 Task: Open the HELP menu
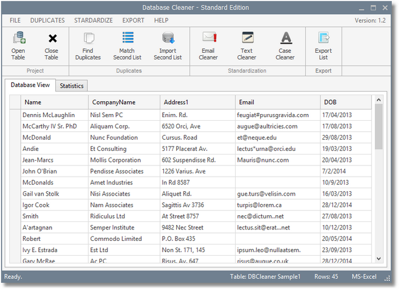click(161, 20)
